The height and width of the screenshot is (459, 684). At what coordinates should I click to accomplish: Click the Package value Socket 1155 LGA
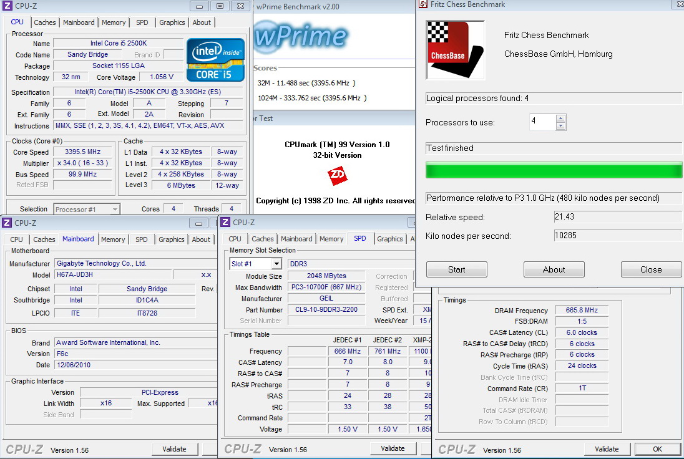coord(119,65)
